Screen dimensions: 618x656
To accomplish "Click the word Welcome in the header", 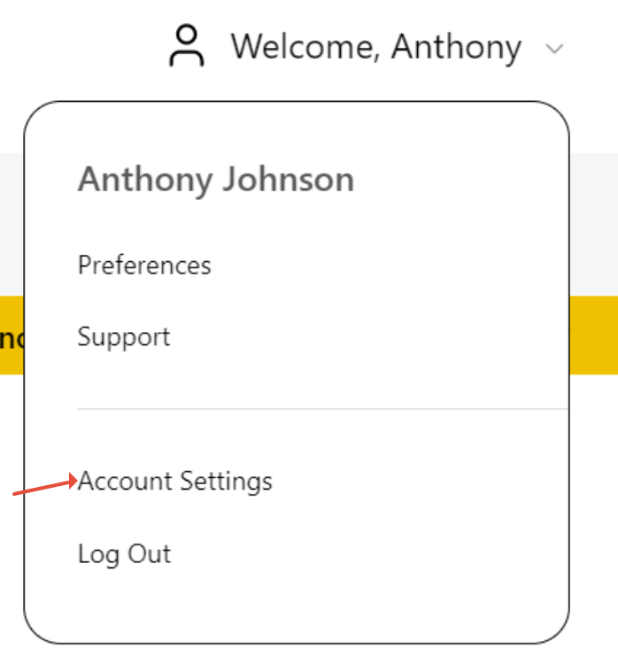I will coord(305,47).
